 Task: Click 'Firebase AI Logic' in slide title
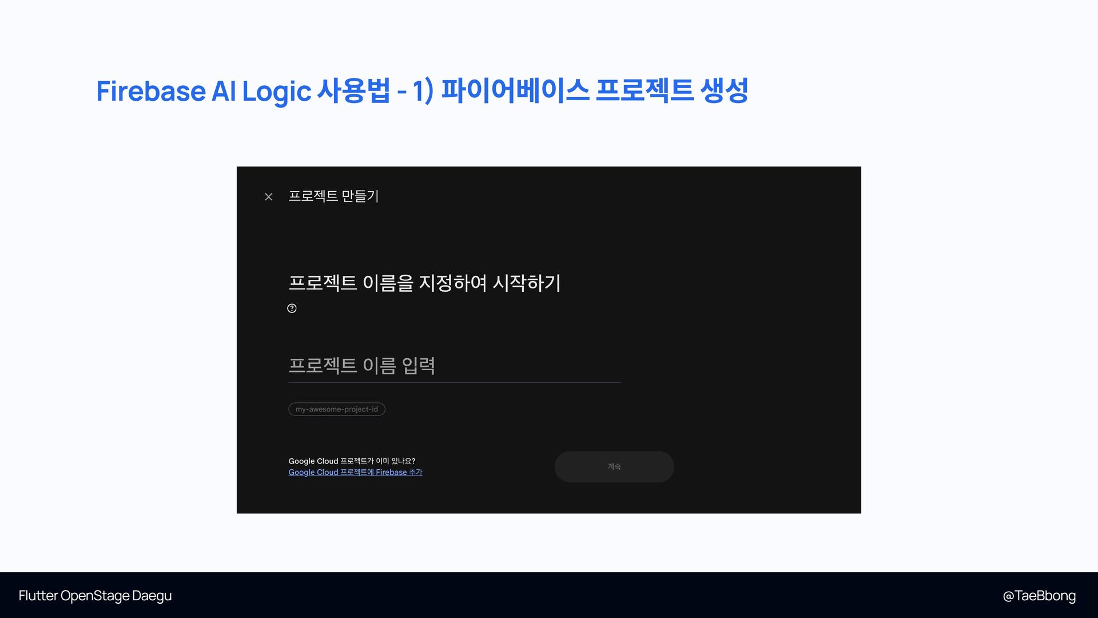coord(204,91)
